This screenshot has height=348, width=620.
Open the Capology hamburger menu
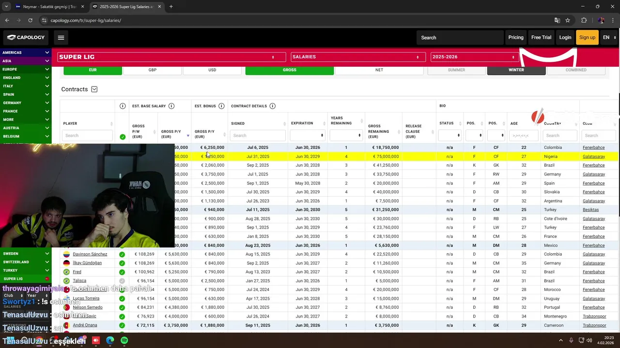pyautogui.click(x=61, y=37)
